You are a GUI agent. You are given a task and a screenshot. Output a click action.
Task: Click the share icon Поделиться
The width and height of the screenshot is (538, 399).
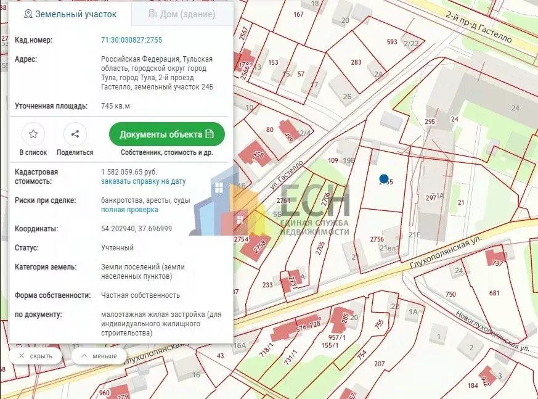coord(75,134)
